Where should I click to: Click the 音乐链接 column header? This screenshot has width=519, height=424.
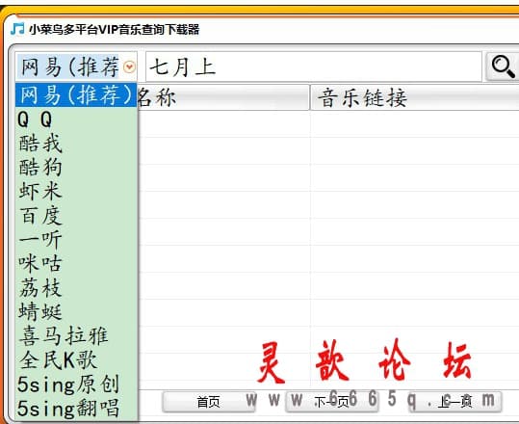click(x=414, y=97)
